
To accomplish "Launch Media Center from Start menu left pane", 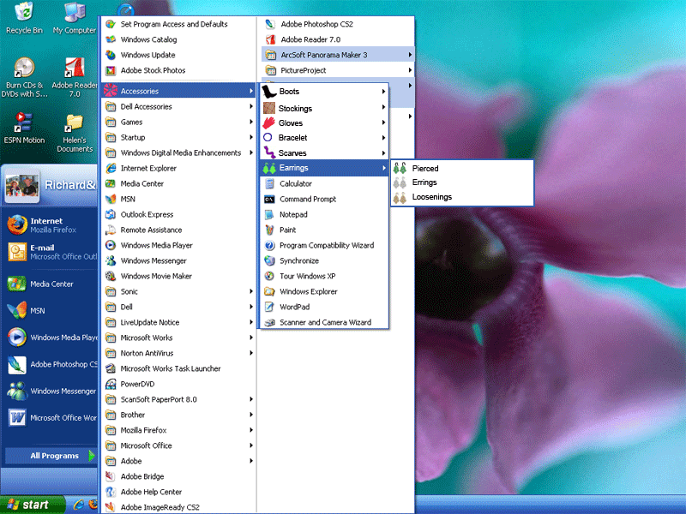I will click(x=51, y=284).
